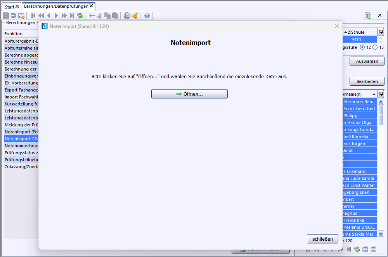This screenshot has height=257, width=388.
Task: Click the stepper arrows next to 9310
Action: coord(381,40)
